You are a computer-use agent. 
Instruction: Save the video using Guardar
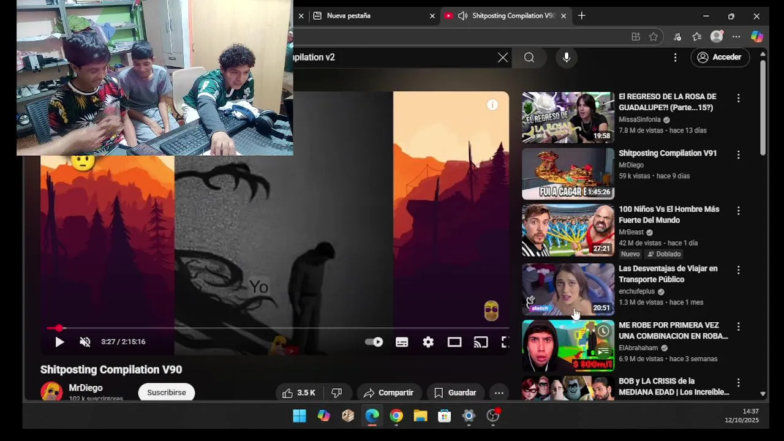[x=455, y=393]
